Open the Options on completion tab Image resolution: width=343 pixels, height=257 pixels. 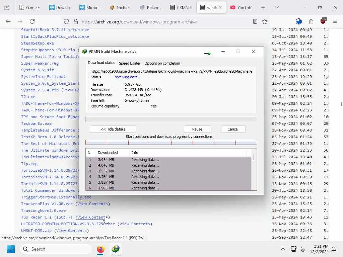(162, 63)
